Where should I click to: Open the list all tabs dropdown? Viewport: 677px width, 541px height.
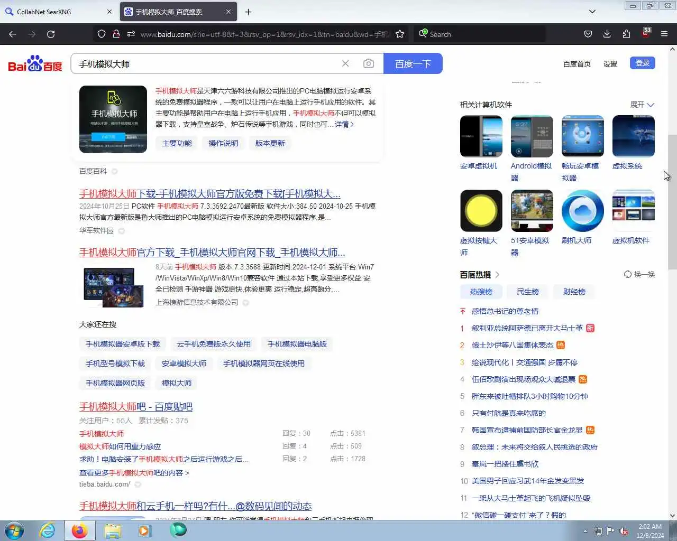[x=592, y=12]
